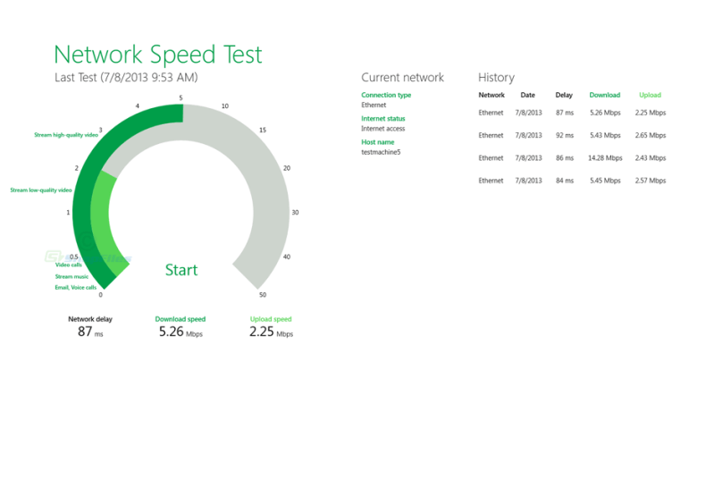
Task: Select the Internet access status value
Action: tap(383, 129)
